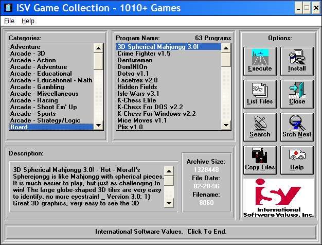This screenshot has height=245, width=322.
Task: Click the Close door icon button
Action: (x=297, y=94)
